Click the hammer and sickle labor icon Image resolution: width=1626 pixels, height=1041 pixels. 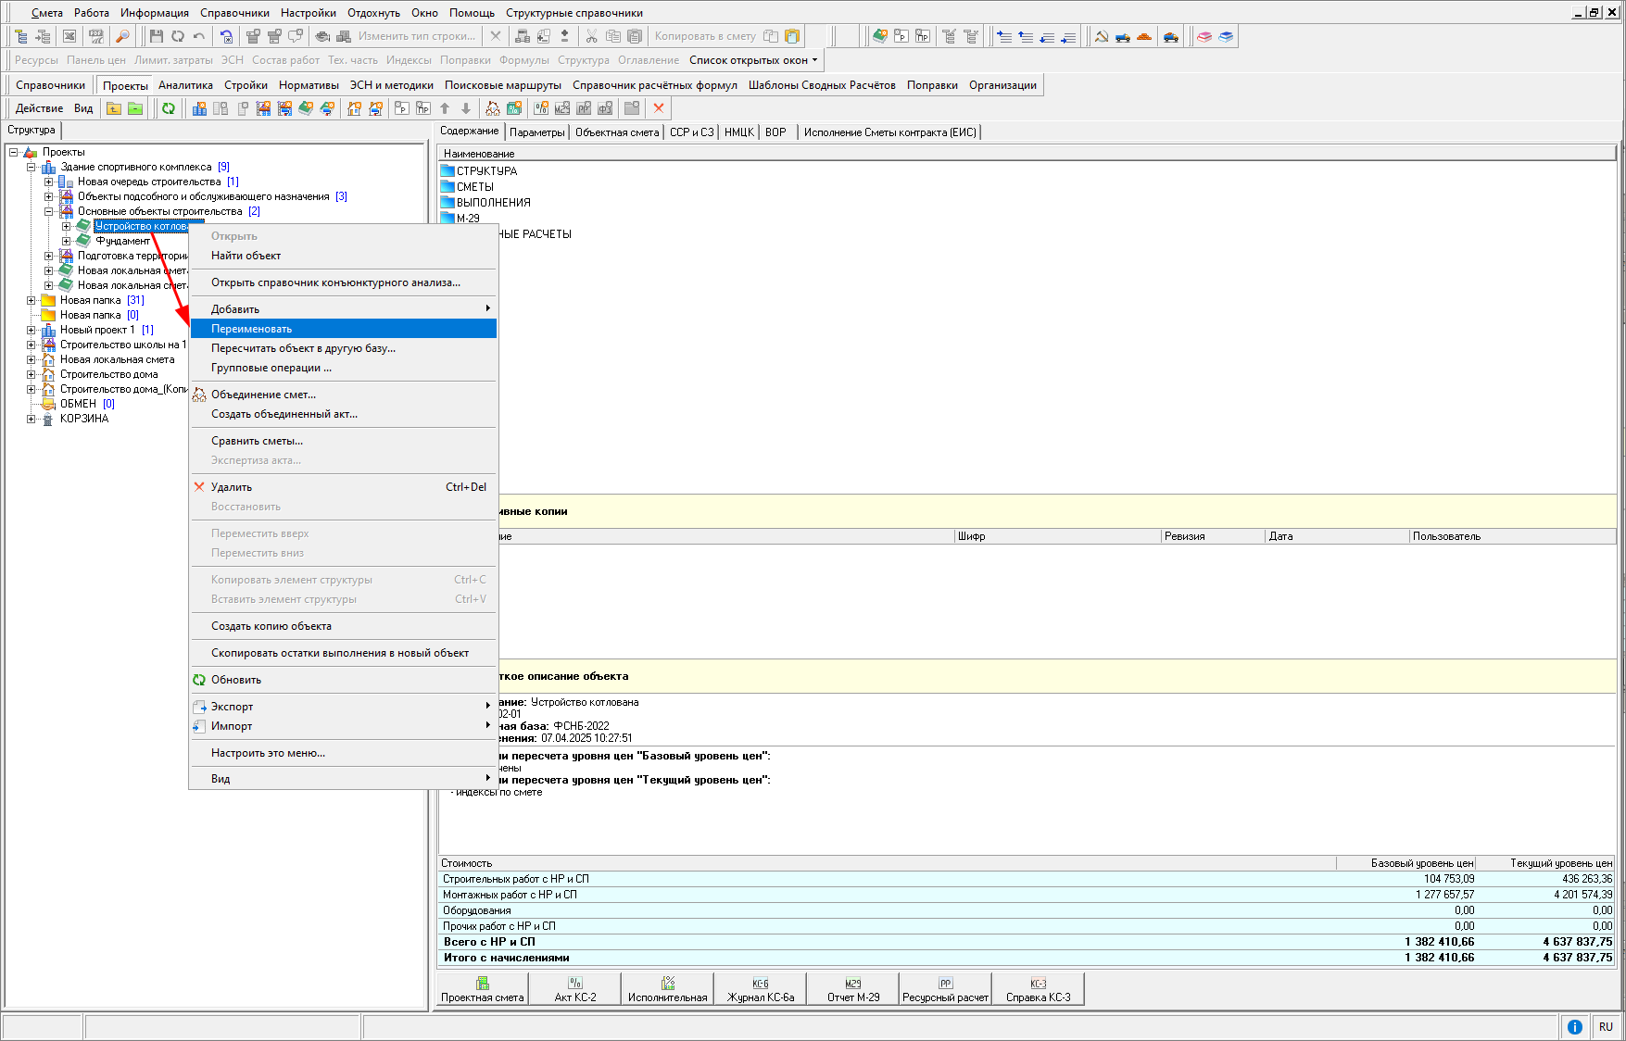coord(1102,36)
